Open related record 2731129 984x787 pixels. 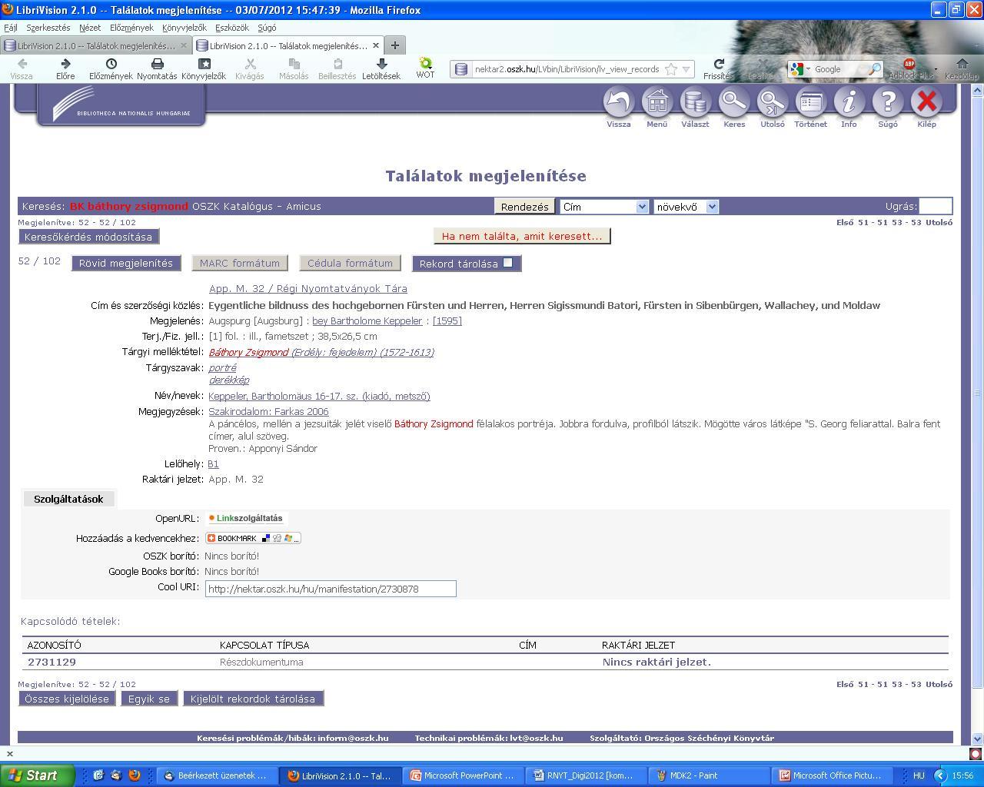click(x=52, y=662)
